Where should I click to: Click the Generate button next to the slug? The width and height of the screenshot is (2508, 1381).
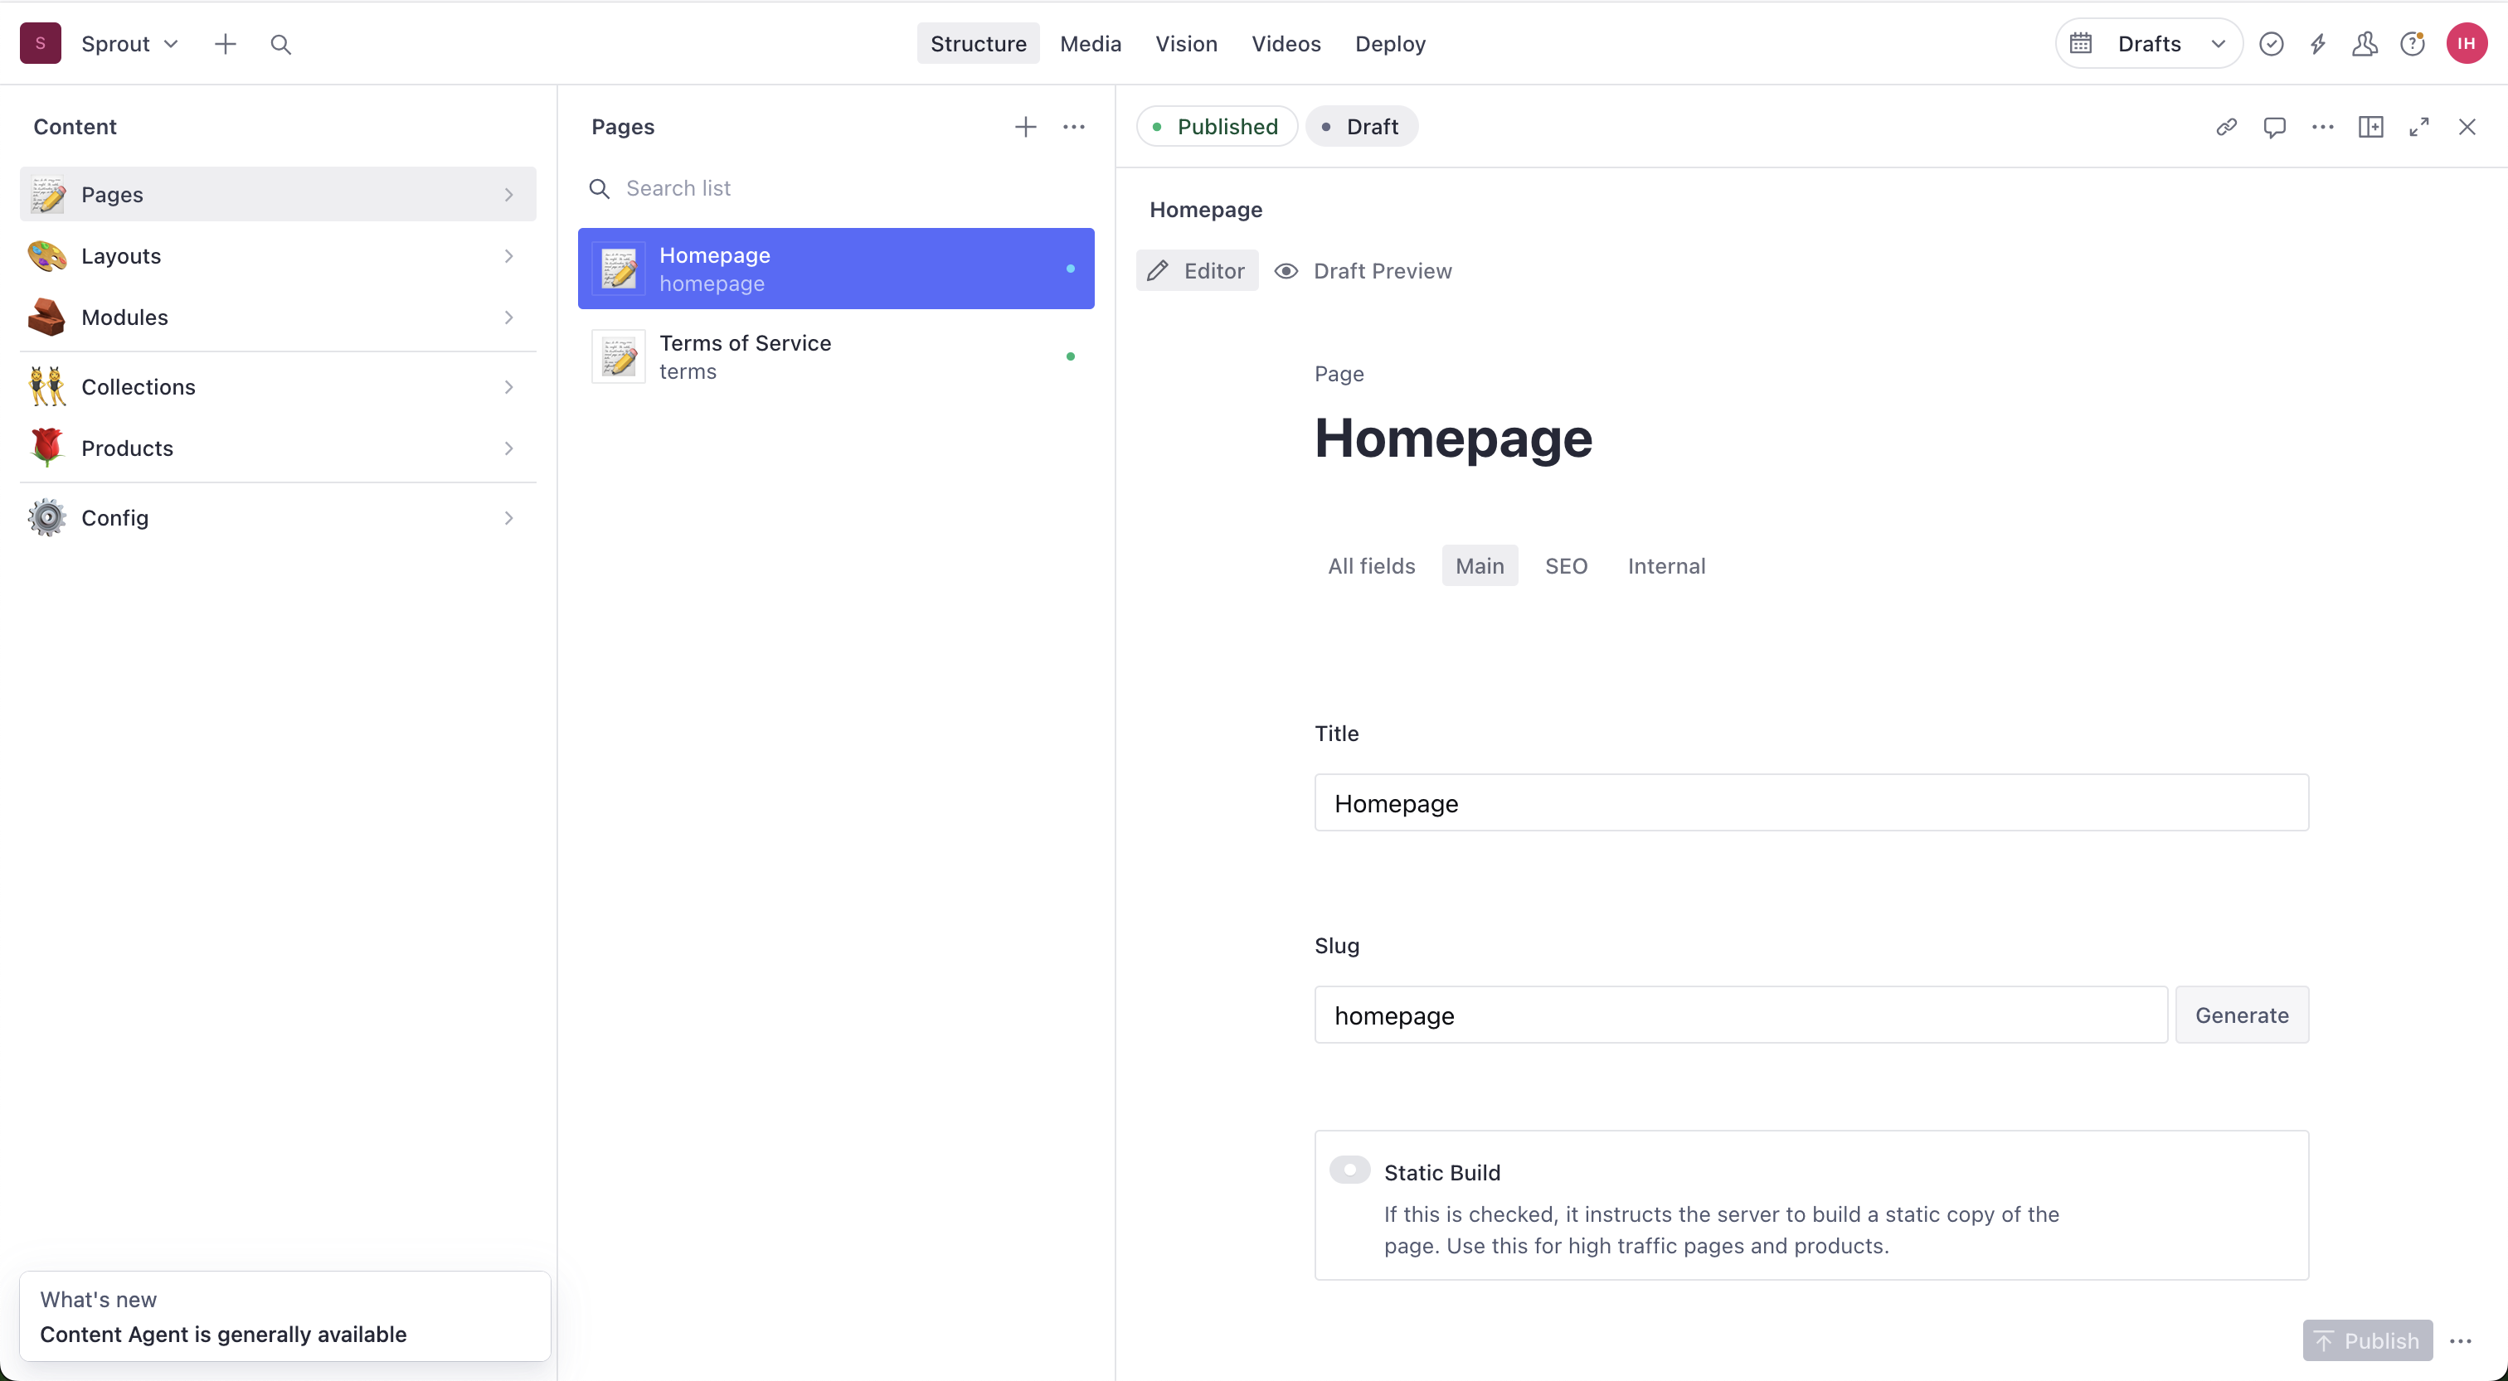[2241, 1015]
